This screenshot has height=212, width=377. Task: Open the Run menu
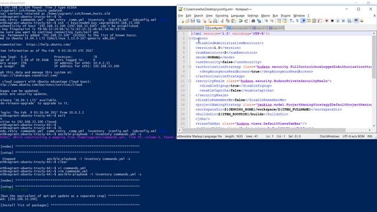(275, 16)
